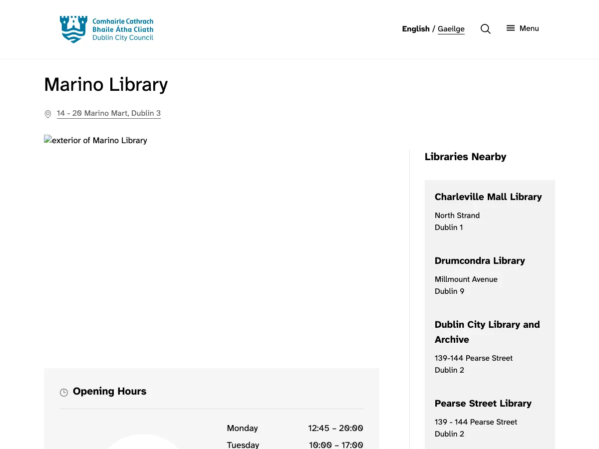Click the 139 - 144 Pearse Street address text

476,422
